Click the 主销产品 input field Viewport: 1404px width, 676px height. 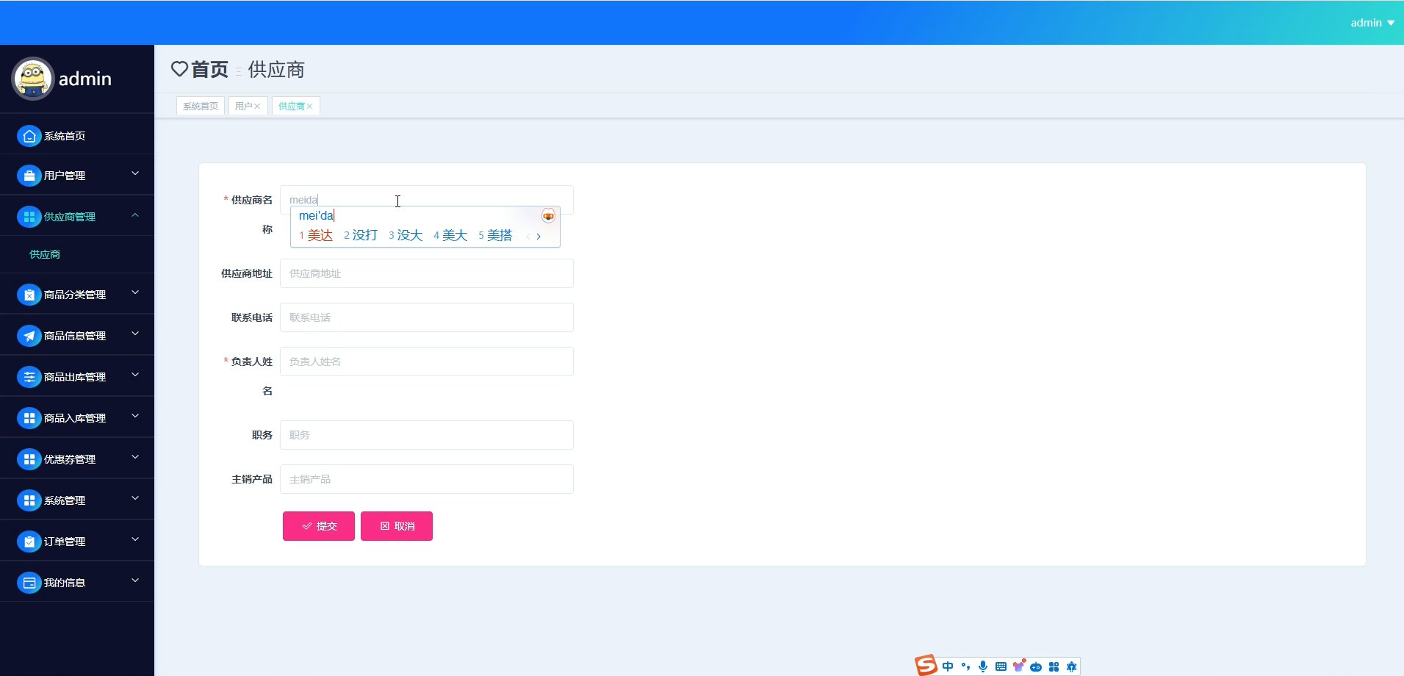[427, 479]
